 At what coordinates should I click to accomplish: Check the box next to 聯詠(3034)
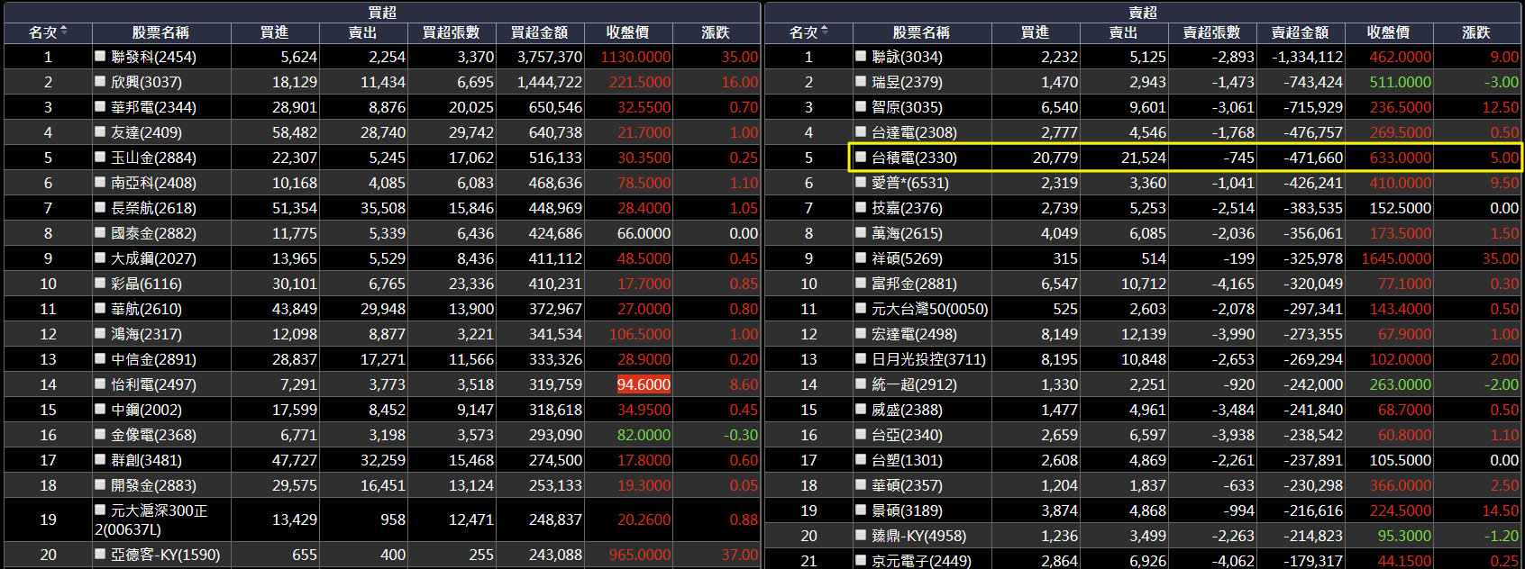[861, 56]
